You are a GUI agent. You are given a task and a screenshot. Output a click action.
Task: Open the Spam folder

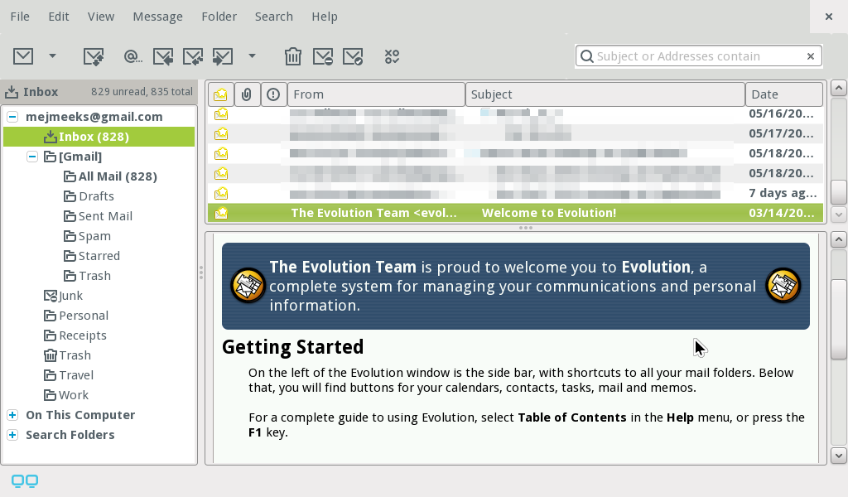click(x=87, y=236)
